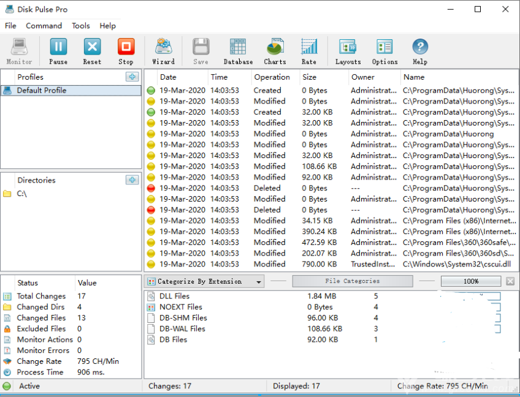Image resolution: width=520 pixels, height=397 pixels.
Task: Click the DLL Files category icon
Action: tap(151, 297)
